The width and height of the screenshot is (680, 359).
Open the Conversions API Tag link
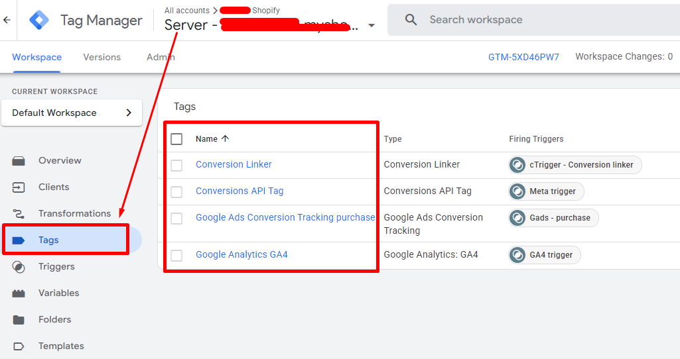point(239,191)
